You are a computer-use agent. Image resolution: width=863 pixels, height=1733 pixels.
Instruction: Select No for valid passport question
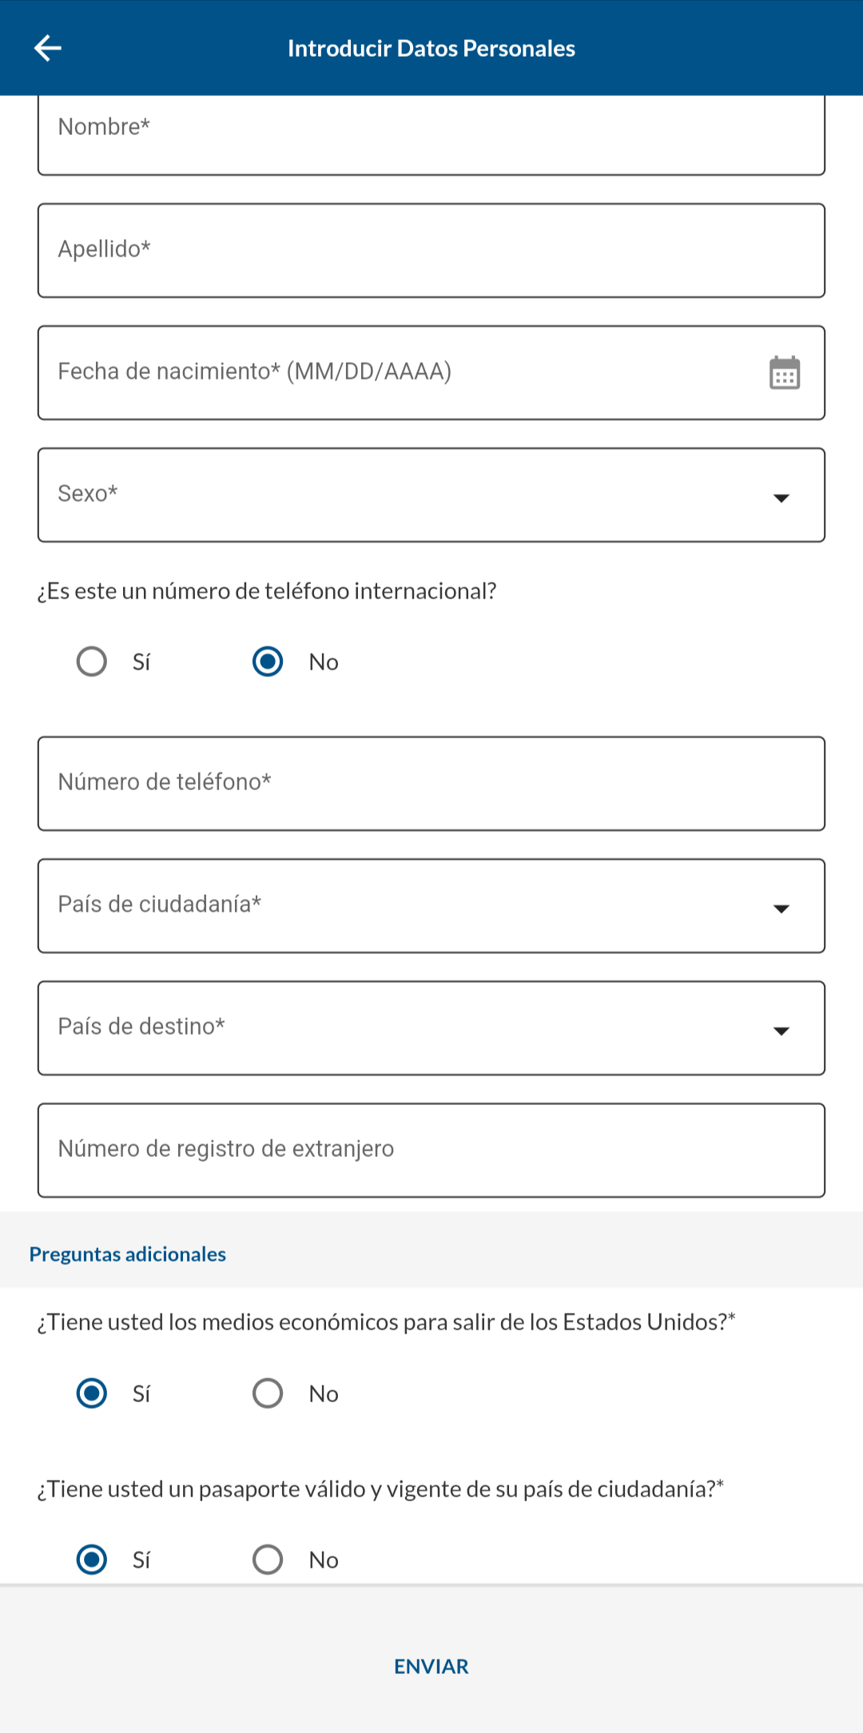tap(268, 1559)
